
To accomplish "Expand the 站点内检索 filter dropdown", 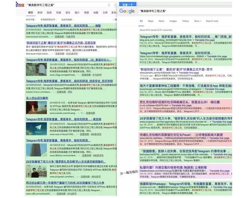I will (68, 20).
